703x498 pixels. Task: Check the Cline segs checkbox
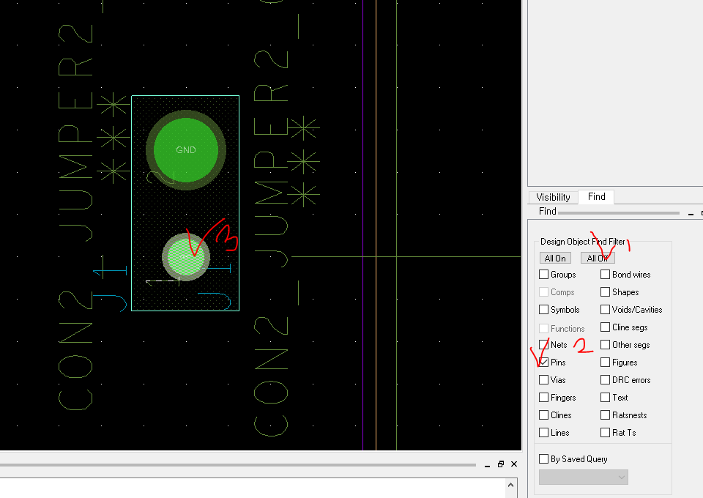click(606, 327)
